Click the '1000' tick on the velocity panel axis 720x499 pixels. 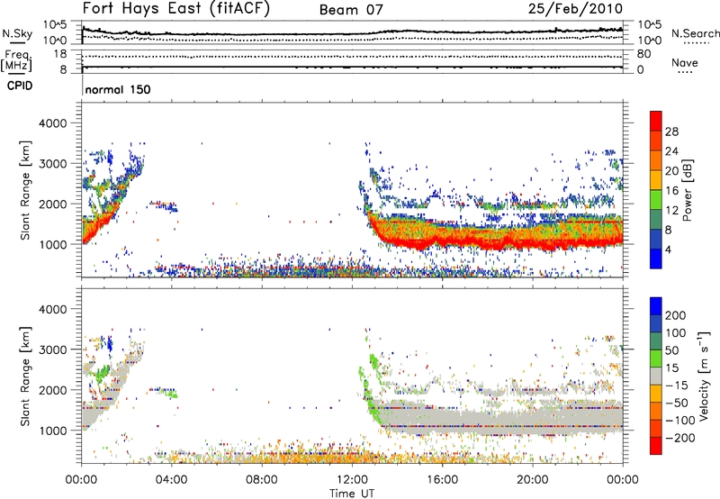click(x=53, y=431)
